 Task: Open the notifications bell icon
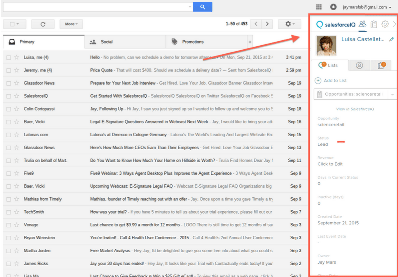333,7
